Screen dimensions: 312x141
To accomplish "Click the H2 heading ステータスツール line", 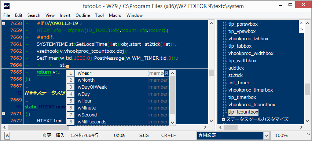I will [x=45, y=93].
